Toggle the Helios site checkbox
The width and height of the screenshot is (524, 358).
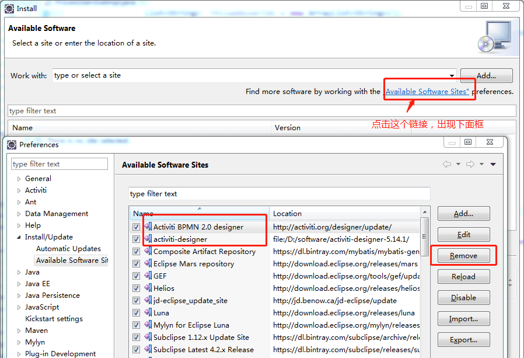136,288
